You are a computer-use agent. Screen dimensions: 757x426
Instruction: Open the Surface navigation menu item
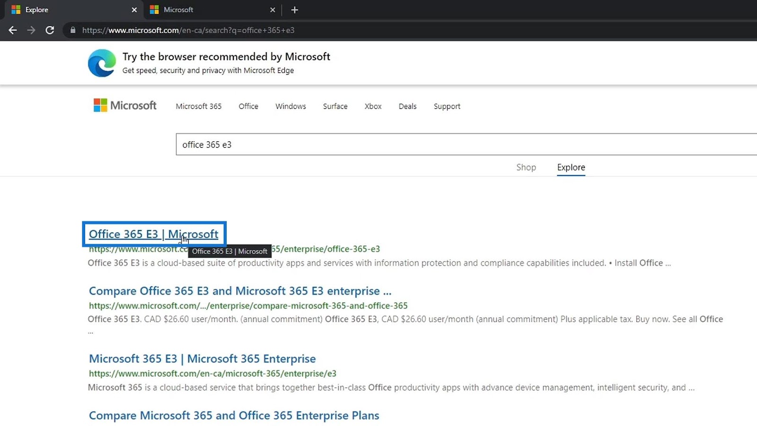pos(335,106)
